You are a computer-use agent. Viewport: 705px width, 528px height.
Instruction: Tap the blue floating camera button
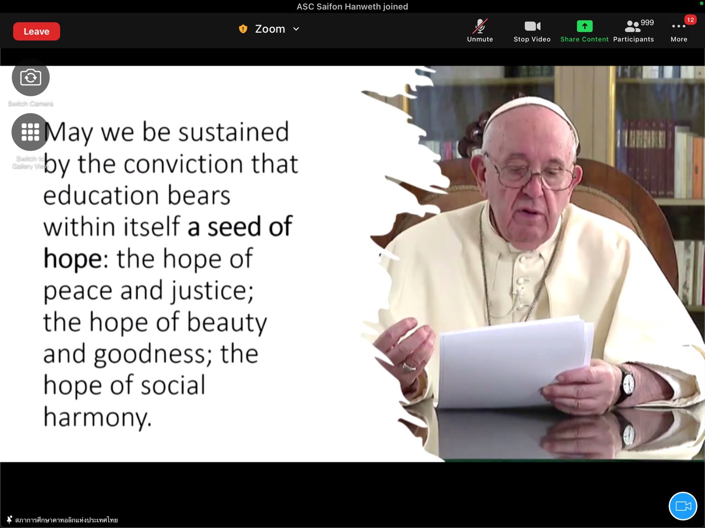[x=683, y=506]
